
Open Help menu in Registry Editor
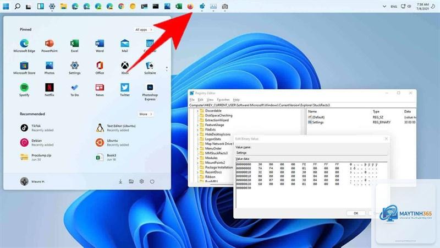click(x=237, y=100)
